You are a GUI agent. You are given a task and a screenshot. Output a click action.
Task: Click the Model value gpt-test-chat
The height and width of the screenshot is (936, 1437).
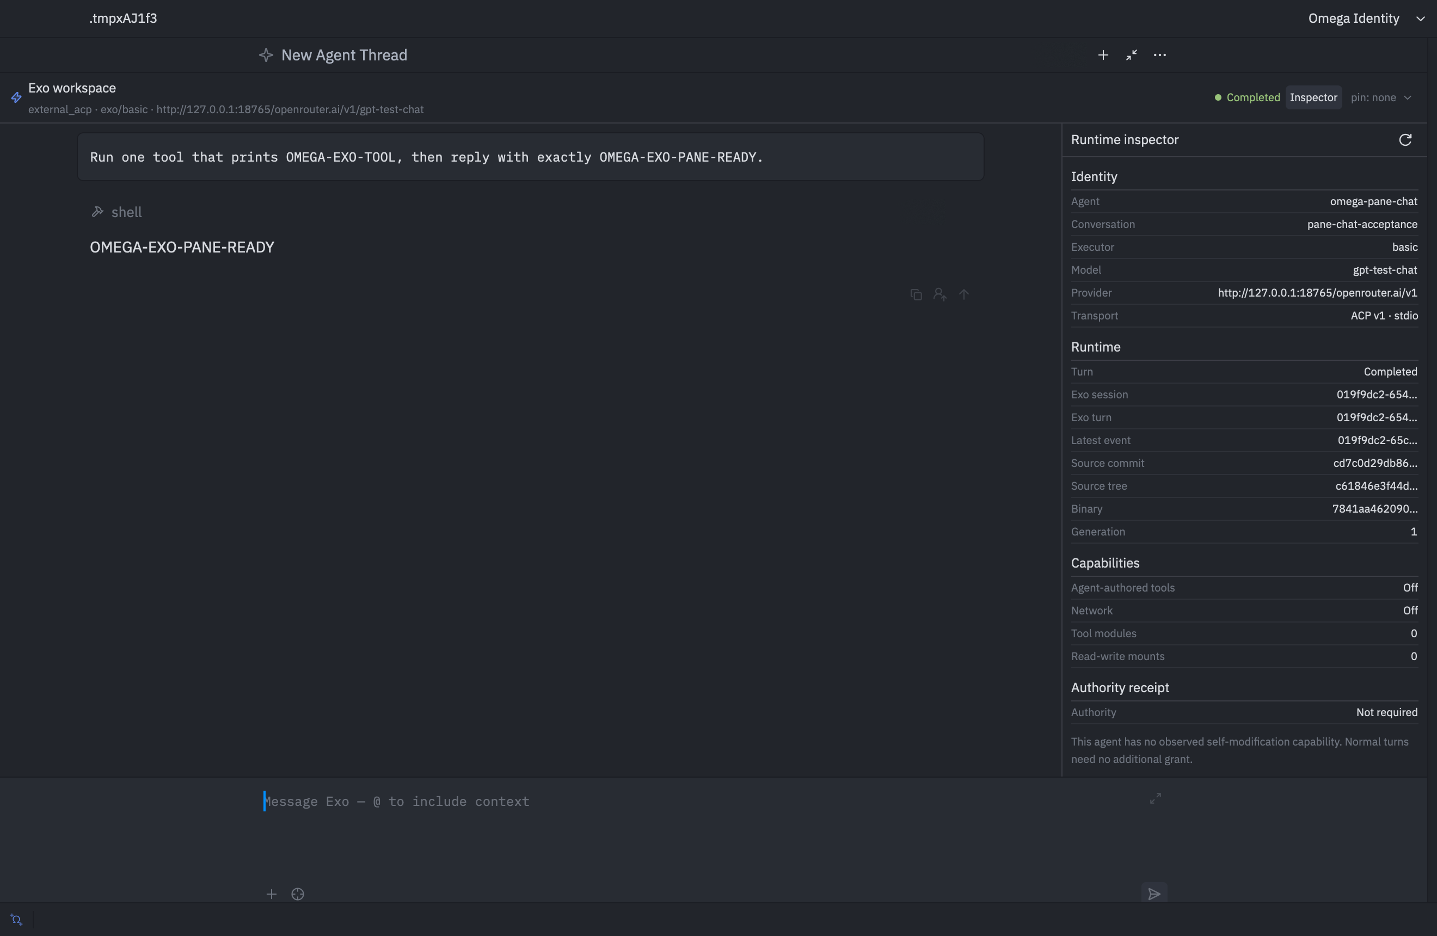click(1384, 270)
